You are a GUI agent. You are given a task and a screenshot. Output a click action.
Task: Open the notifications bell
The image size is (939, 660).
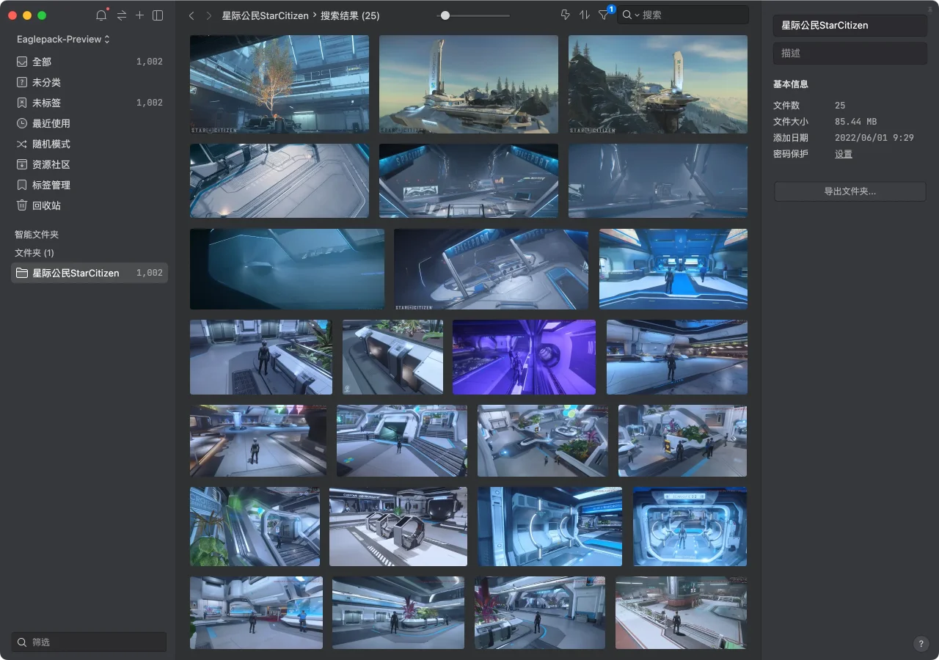pos(101,15)
